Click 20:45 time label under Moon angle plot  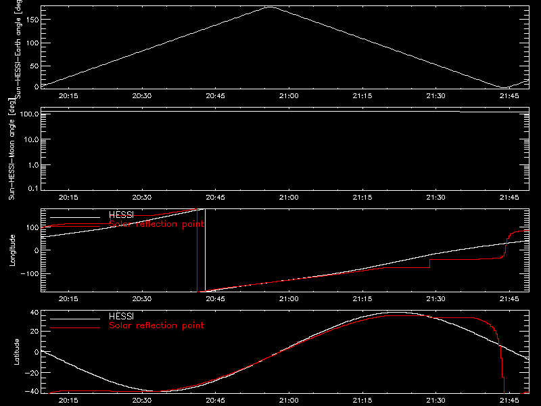[215, 197]
